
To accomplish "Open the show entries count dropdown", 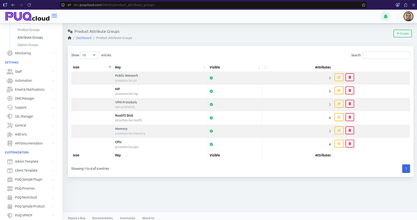I will [x=89, y=55].
